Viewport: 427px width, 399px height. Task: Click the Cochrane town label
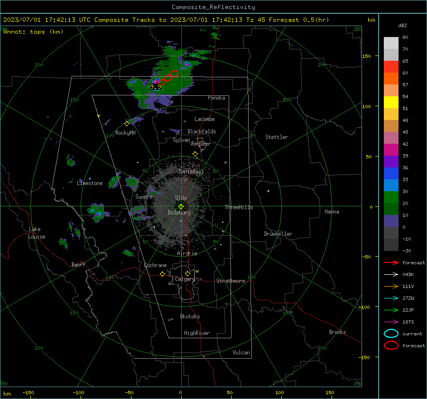(x=155, y=265)
